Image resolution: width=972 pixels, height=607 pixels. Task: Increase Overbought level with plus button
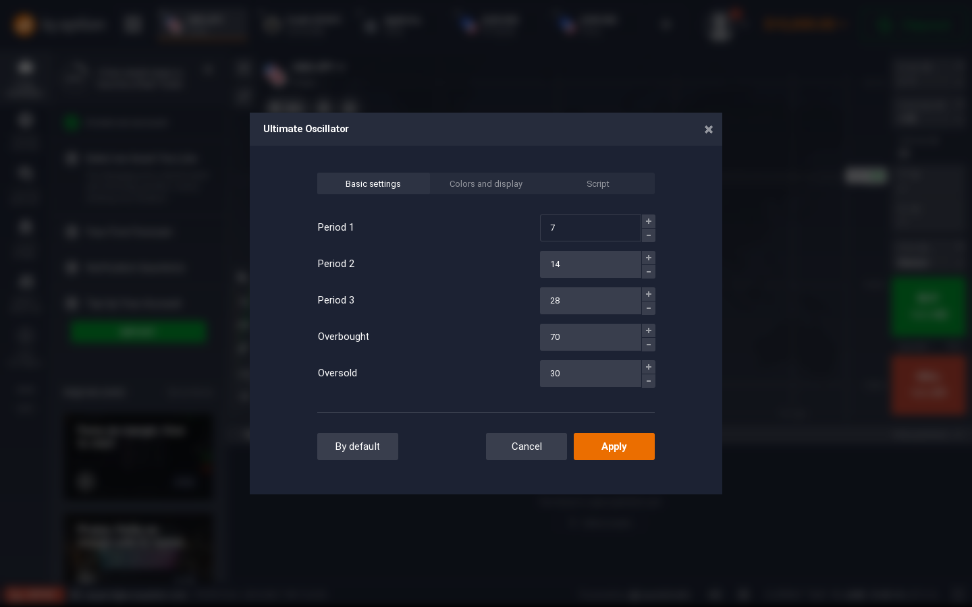649,330
